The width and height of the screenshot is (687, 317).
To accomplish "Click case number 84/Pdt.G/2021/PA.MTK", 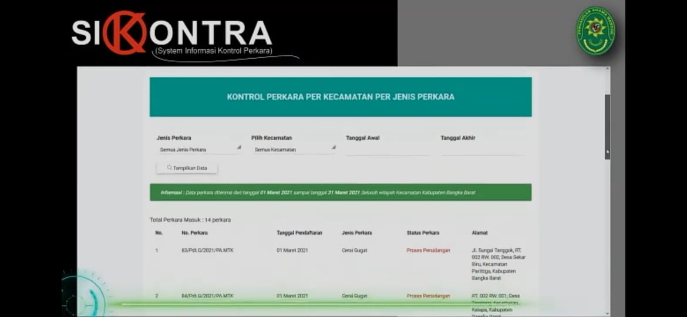I will (207, 296).
